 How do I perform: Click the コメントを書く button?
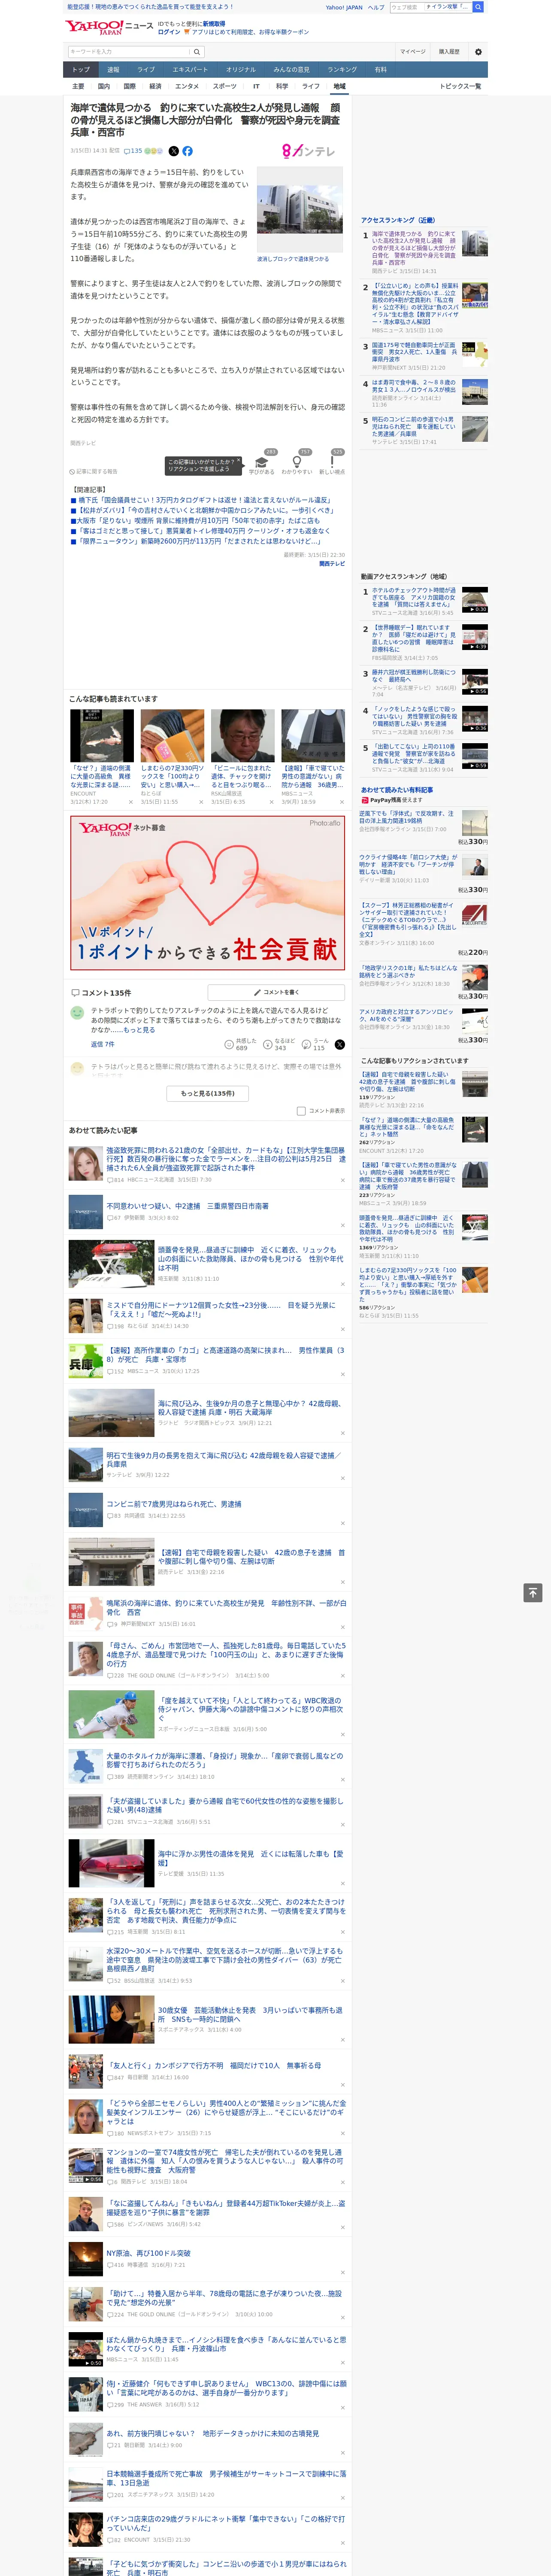[276, 992]
